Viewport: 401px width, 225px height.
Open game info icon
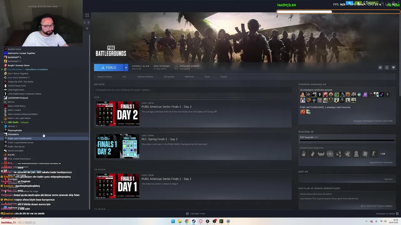pyautogui.click(x=387, y=67)
